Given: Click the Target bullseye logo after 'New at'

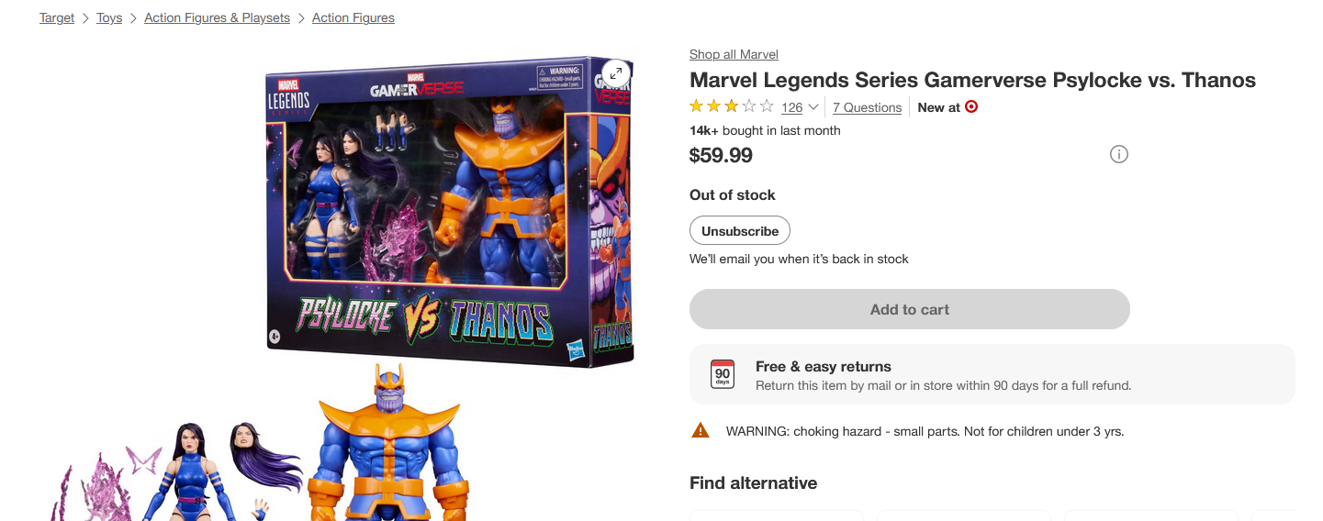Looking at the screenshot, I should 971,106.
